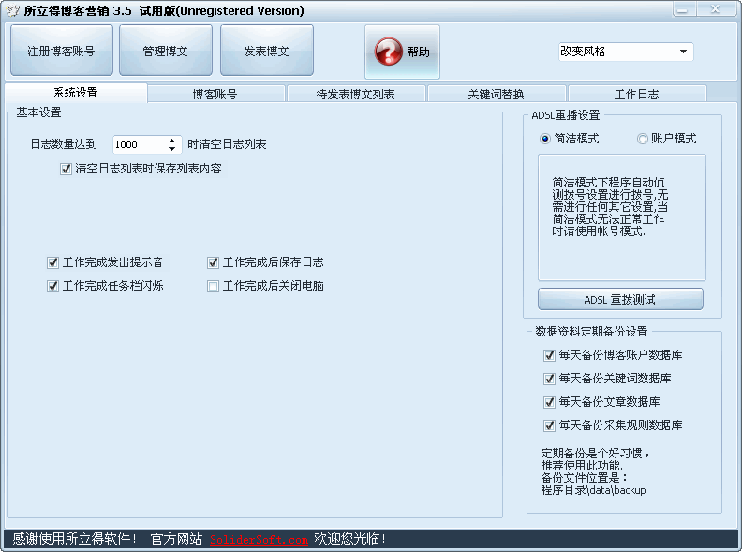This screenshot has height=552, width=742.
Task: Click the 时清空日志列表 label
Action: [227, 144]
